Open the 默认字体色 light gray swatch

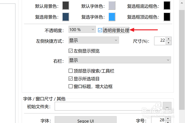[112, 6]
